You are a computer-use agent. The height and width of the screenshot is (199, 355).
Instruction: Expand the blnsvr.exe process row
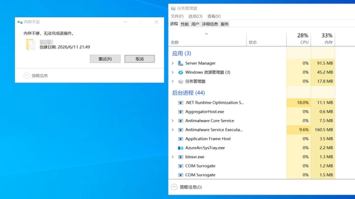[173, 157]
